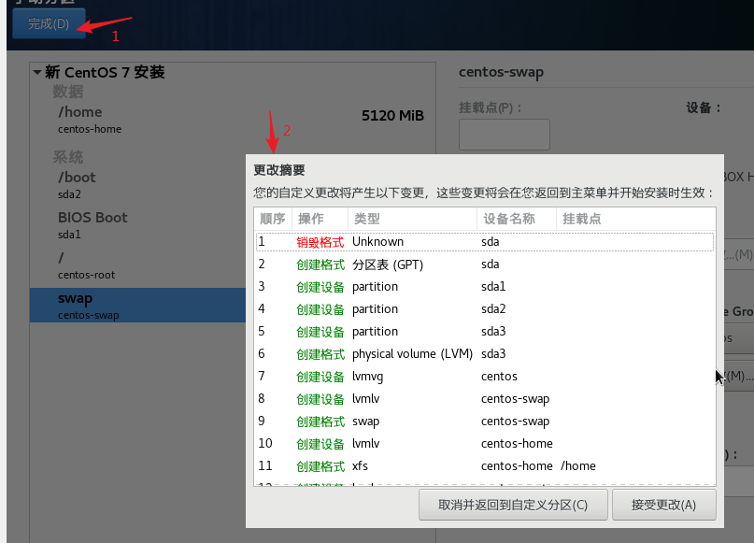Viewport: 754px width, 543px height.
Task: Select the swap centos-swap entry
Action: (138, 306)
